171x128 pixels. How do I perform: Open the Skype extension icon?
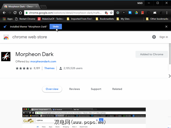pos(130,13)
